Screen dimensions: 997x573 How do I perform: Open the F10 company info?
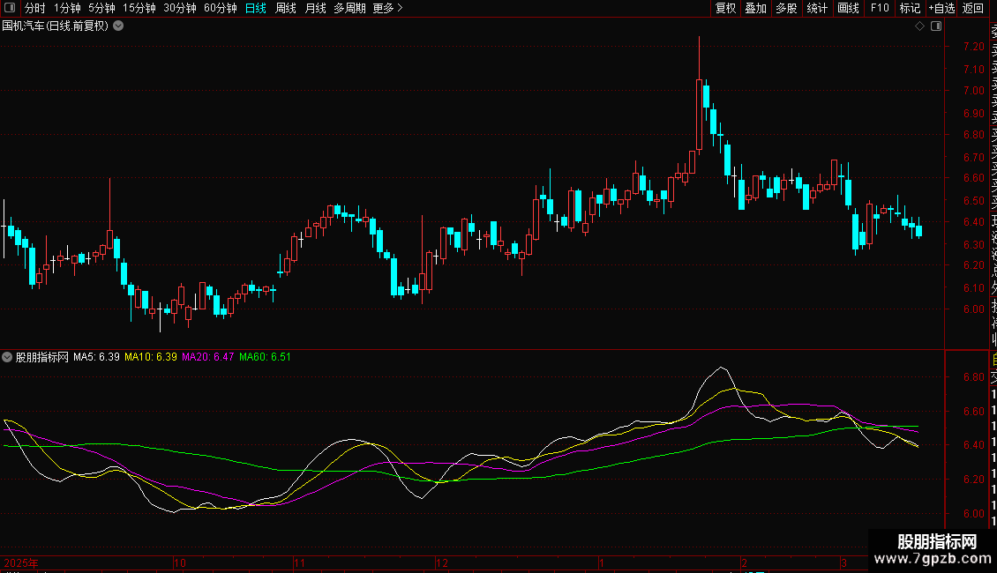click(880, 8)
